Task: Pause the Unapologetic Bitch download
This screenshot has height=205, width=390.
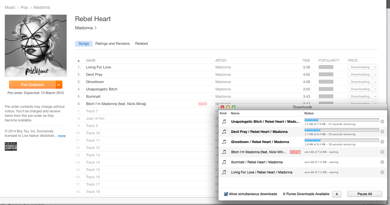Action: click(x=382, y=122)
